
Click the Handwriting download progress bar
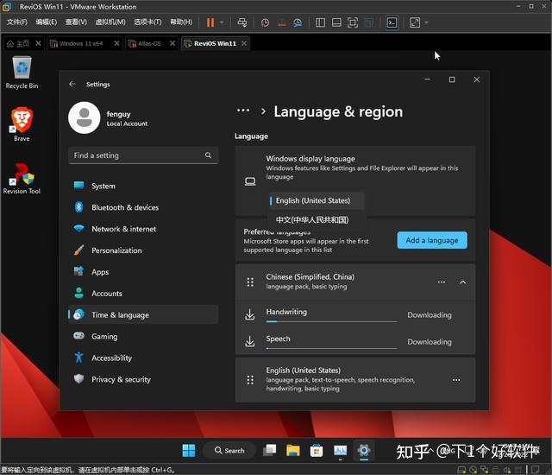tap(331, 321)
